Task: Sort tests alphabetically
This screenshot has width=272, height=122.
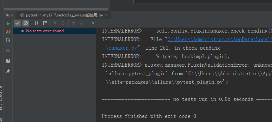Action: 36,23
